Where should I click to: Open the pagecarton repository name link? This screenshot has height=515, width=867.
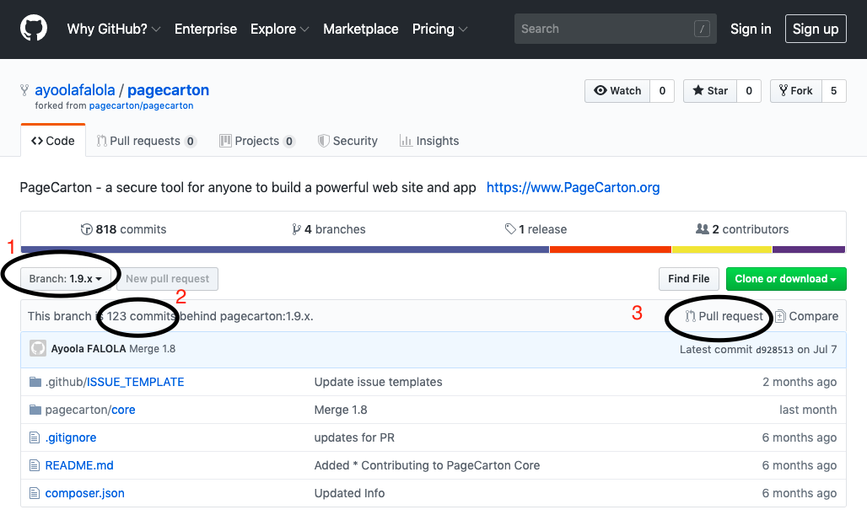click(168, 90)
